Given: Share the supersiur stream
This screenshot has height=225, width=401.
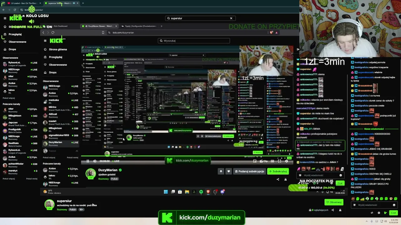Looking at the screenshot, I should pyautogui.click(x=333, y=210).
